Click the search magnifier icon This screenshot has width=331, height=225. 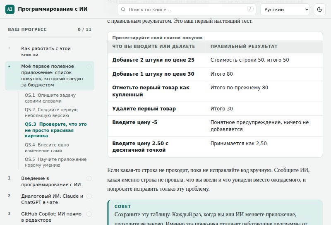tap(123, 10)
